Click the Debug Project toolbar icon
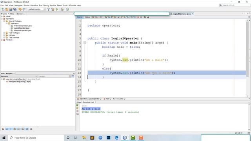Screen dimensions: 251x141 coord(62,9)
